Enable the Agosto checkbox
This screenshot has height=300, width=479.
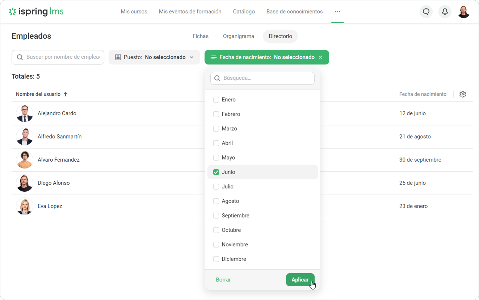click(x=216, y=201)
